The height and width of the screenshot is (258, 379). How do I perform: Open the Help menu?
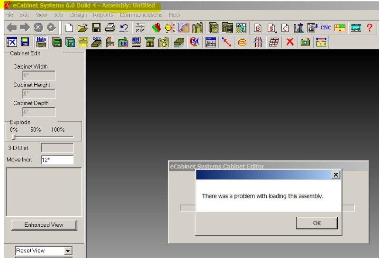[174, 15]
